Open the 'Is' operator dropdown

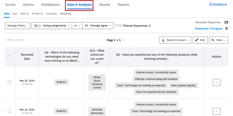(77, 26)
